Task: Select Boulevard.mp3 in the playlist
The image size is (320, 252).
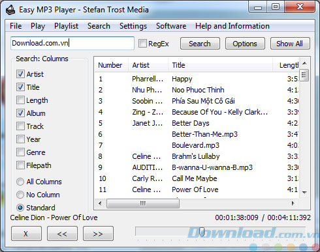Action: click(195, 145)
